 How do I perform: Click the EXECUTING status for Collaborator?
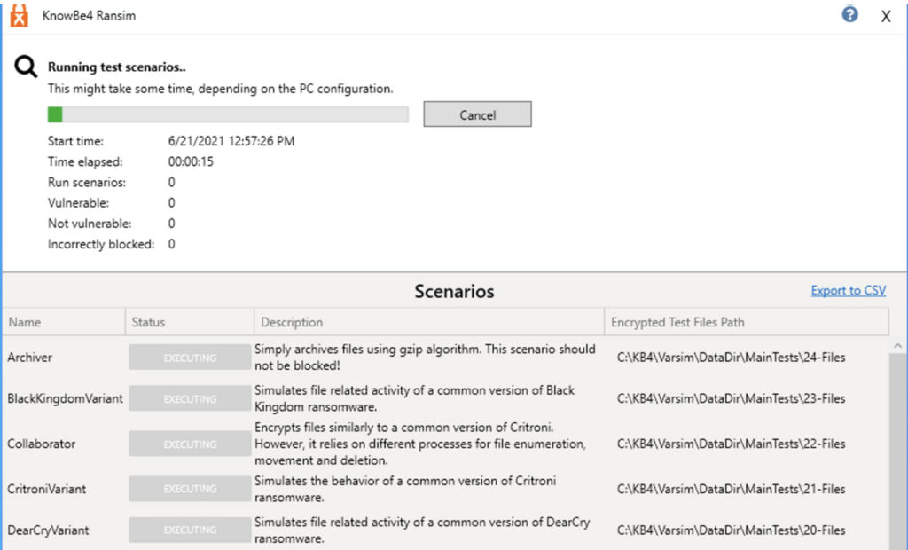click(190, 444)
